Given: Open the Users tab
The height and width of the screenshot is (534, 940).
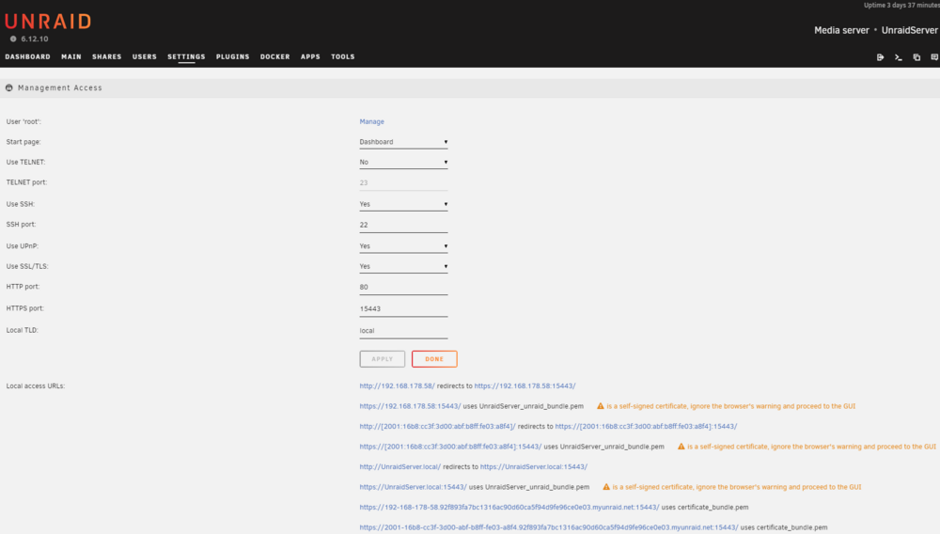Looking at the screenshot, I should pyautogui.click(x=145, y=57).
